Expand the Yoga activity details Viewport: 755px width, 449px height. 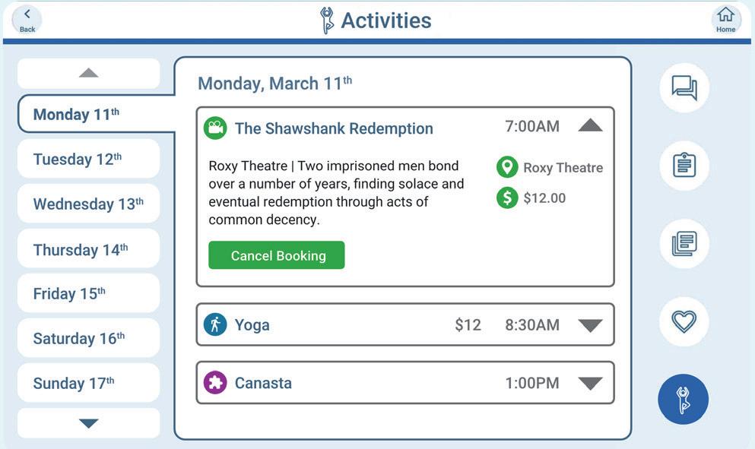[x=590, y=325]
